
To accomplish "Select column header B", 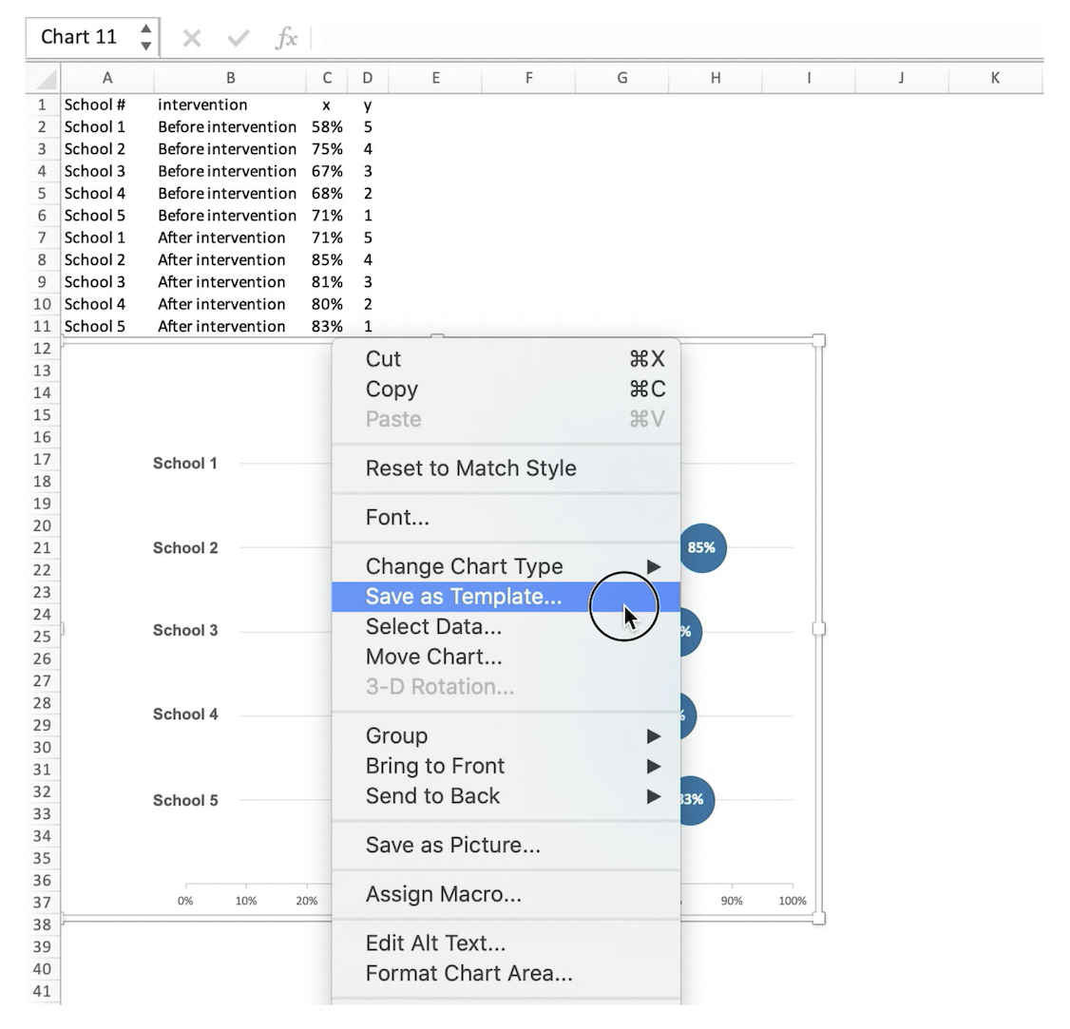I will [230, 78].
